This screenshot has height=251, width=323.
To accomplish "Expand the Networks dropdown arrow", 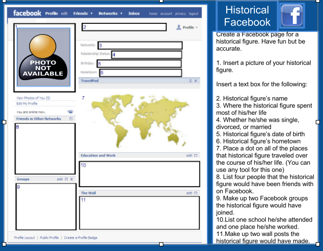I will [121, 14].
